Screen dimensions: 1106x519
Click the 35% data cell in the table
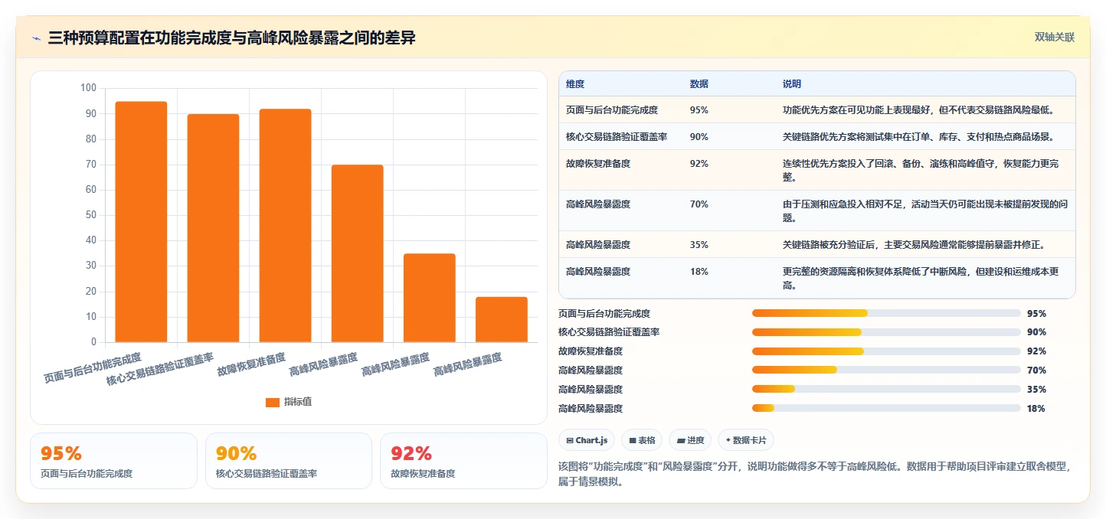tap(699, 245)
